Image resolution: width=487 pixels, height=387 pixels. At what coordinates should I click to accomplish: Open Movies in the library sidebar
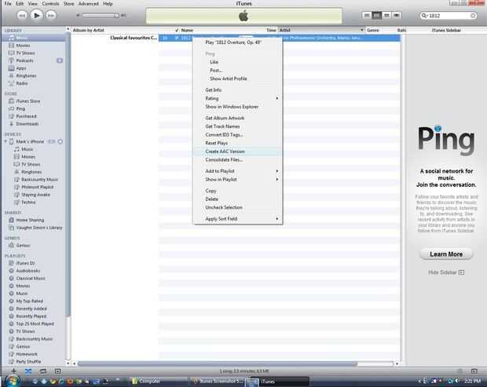pyautogui.click(x=23, y=46)
